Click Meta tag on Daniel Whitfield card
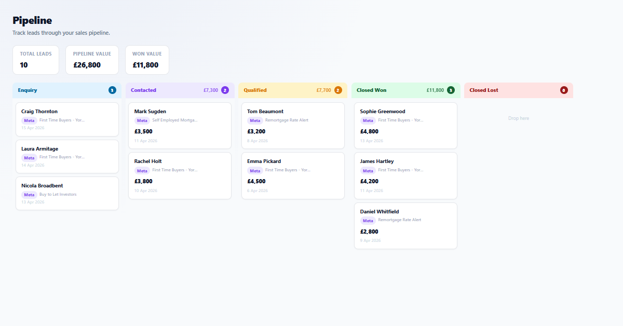 point(368,221)
